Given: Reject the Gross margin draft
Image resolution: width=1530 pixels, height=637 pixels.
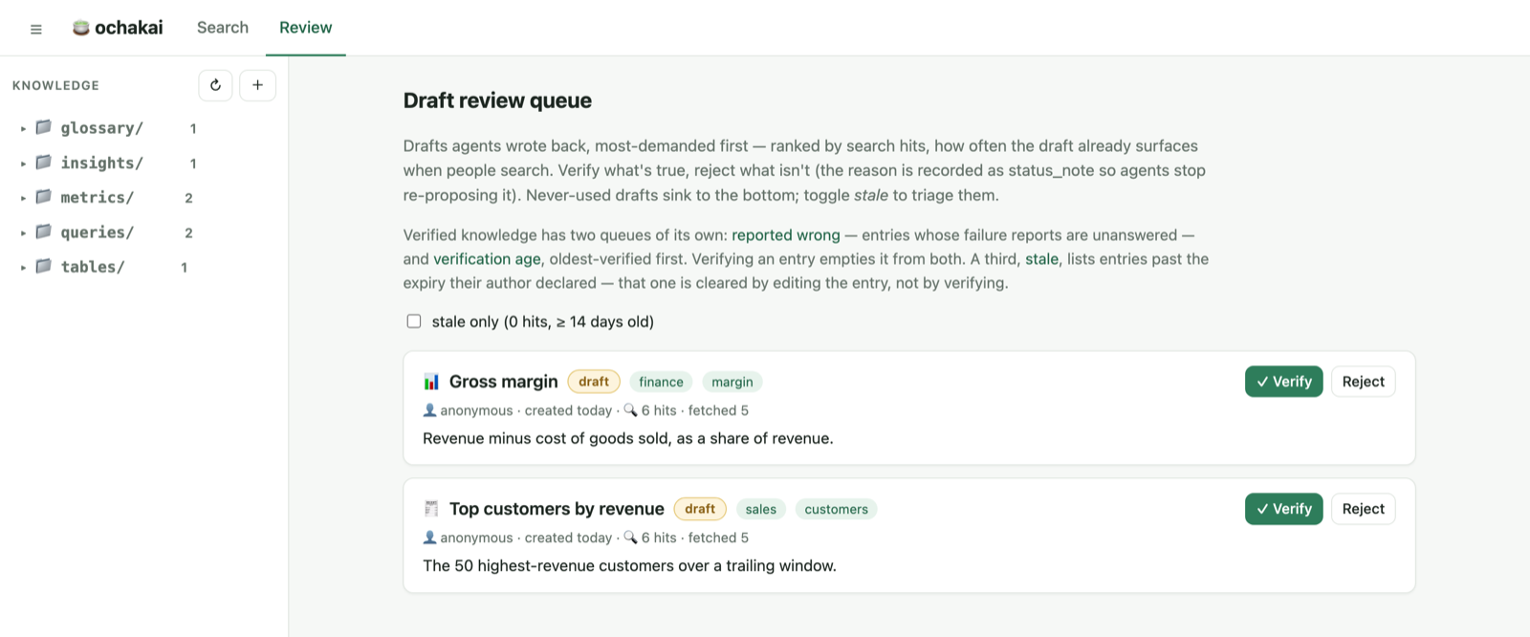Looking at the screenshot, I should click(1363, 382).
